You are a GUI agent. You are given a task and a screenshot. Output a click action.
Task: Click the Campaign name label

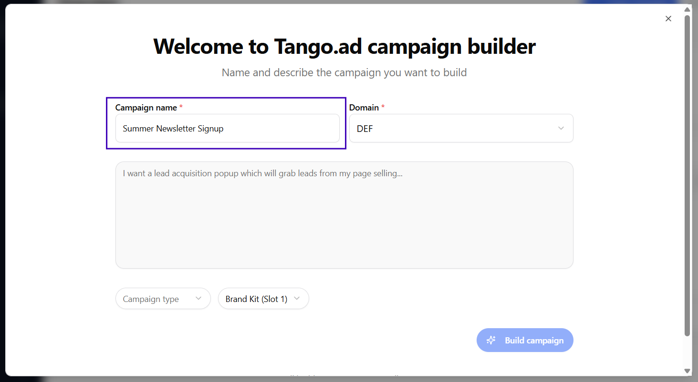pyautogui.click(x=146, y=108)
